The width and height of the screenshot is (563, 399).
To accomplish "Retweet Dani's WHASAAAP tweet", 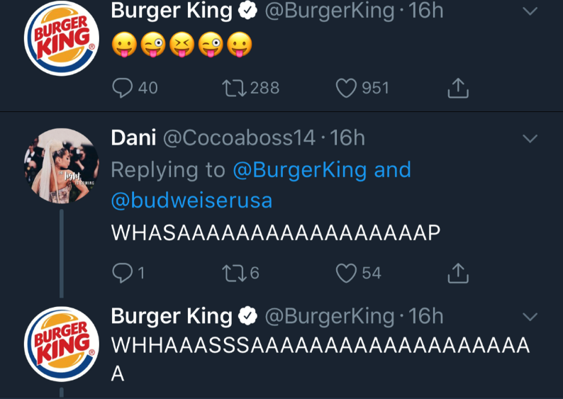I will click(233, 272).
